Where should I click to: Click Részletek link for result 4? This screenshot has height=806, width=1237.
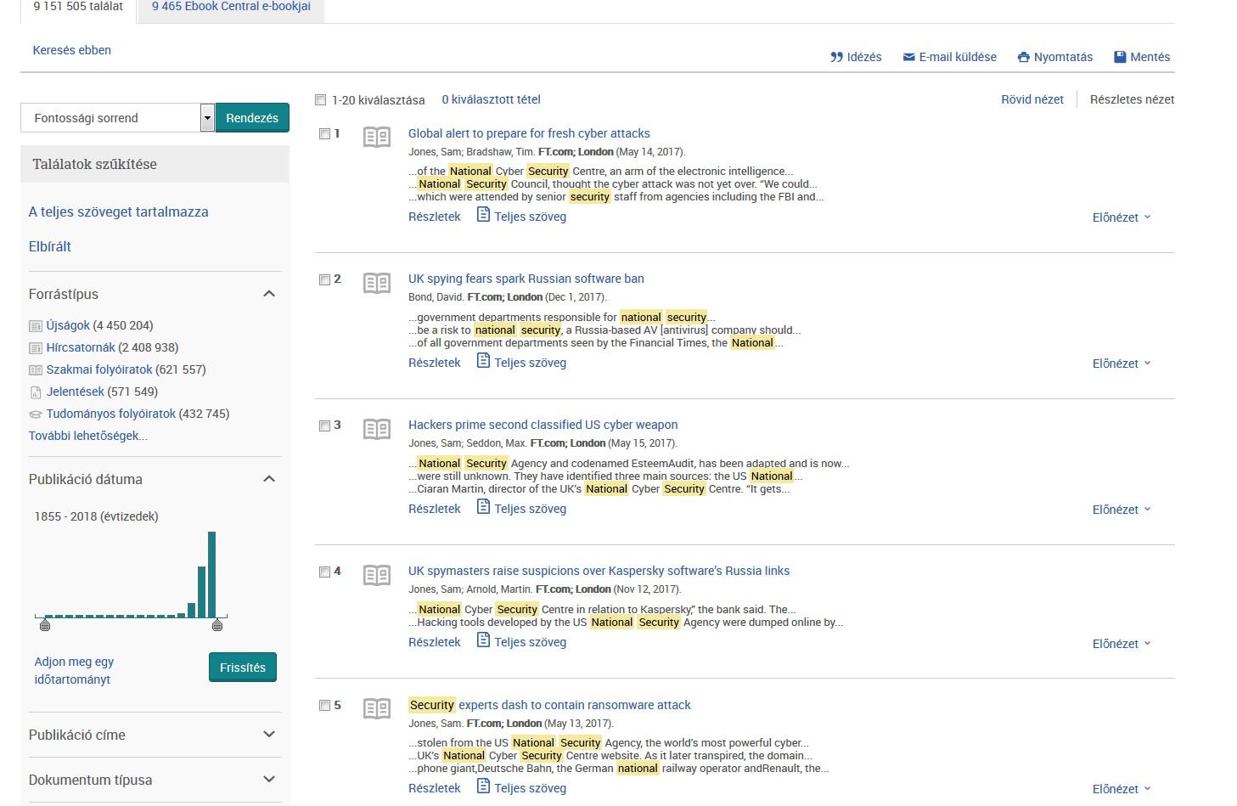tap(435, 642)
